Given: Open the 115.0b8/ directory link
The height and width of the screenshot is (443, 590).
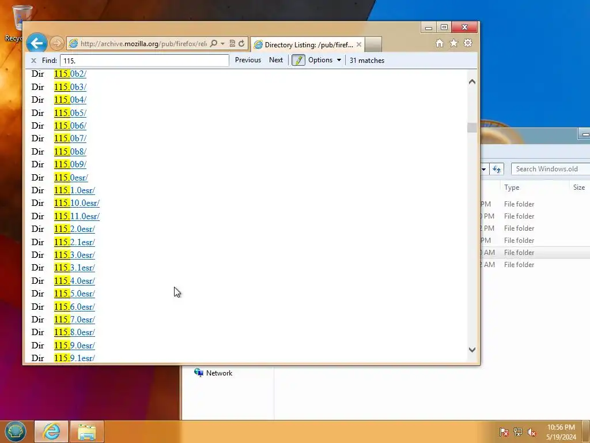Looking at the screenshot, I should tap(70, 152).
